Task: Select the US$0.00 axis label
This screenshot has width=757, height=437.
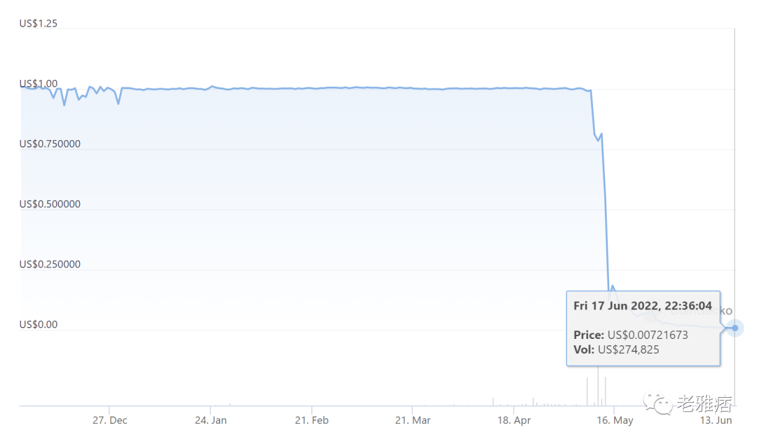Action: [x=38, y=325]
